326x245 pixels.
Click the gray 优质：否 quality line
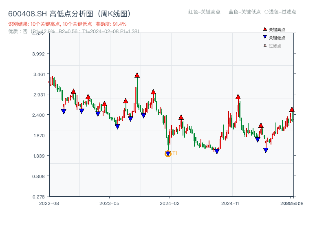coord(74,31)
